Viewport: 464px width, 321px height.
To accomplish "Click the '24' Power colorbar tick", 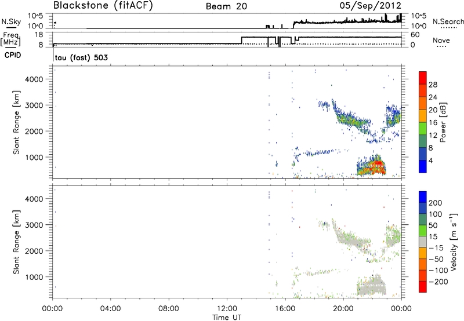I will [433, 97].
